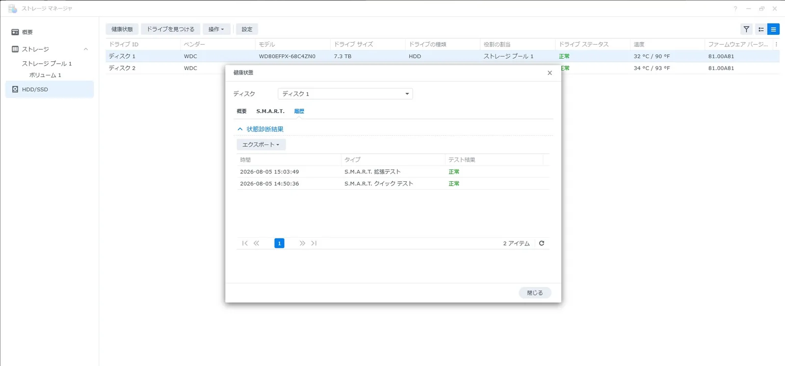The width and height of the screenshot is (785, 366).
Task: Open HDD/SSD in the sidebar
Action: tap(50, 89)
